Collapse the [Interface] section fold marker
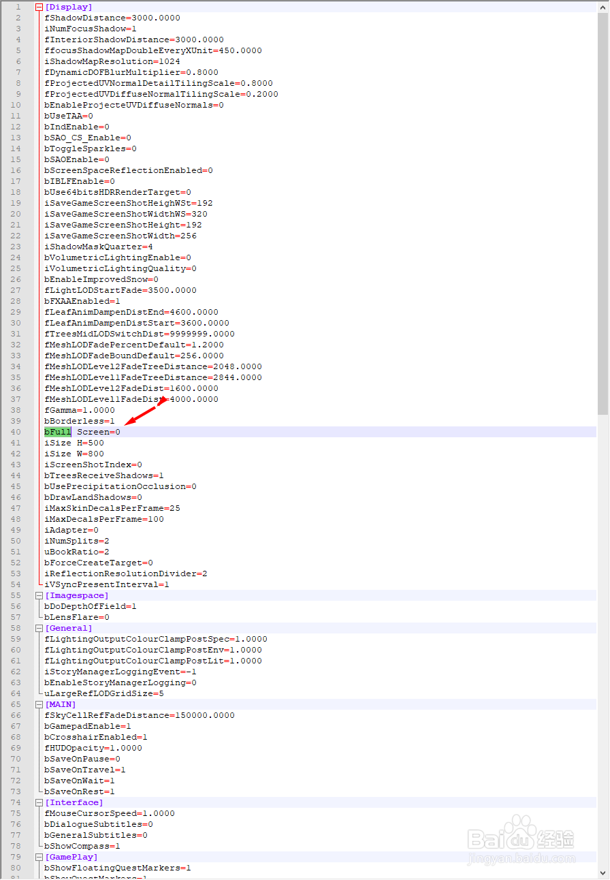Screen dimensions: 610x880 [x=39, y=802]
